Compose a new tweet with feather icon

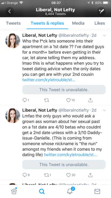pyautogui.click(x=101, y=11)
